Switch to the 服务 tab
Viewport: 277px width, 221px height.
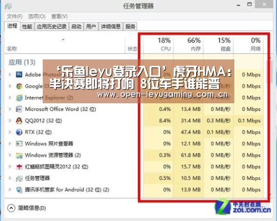coord(130,27)
